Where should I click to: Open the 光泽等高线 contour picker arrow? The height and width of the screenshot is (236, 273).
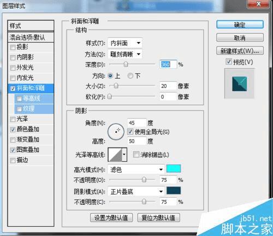[x=124, y=155]
